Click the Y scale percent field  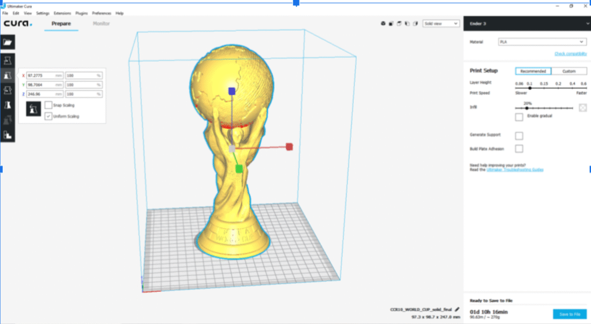pos(84,85)
